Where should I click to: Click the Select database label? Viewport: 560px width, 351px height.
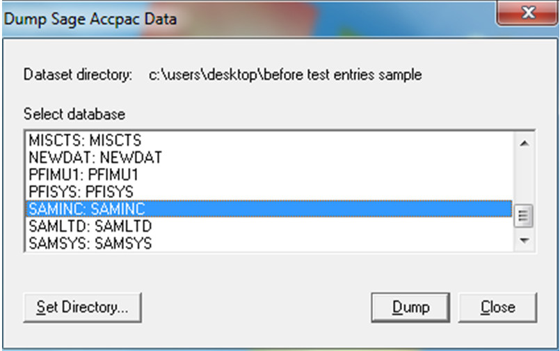(74, 114)
